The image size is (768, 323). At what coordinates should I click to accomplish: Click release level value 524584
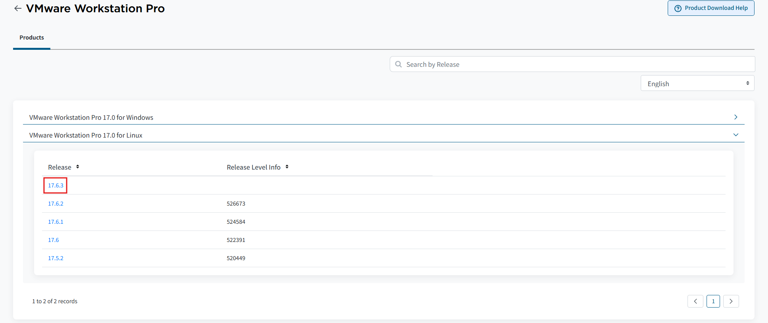[236, 222]
